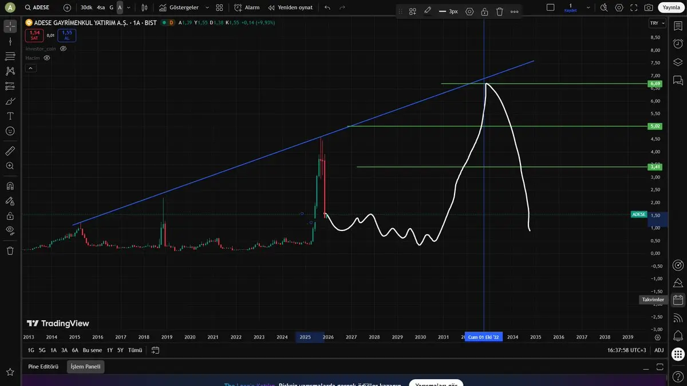Add symbol with compare plus icon
This screenshot has height=386, width=687.
67,7
